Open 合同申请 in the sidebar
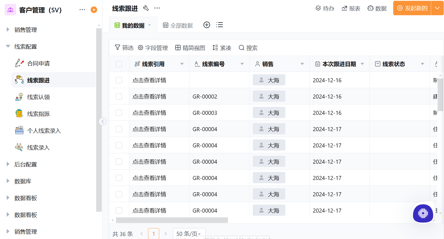 click(53, 63)
